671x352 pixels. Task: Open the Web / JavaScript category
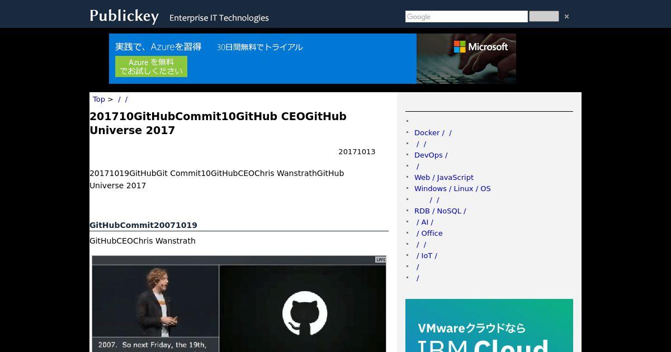tap(444, 178)
